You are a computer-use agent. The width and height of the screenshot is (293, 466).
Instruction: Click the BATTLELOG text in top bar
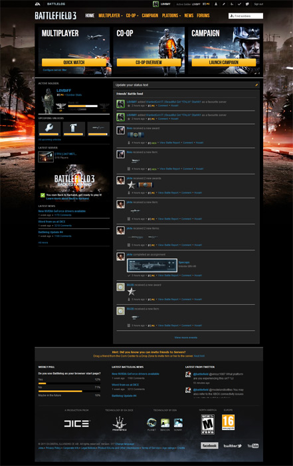pos(56,4)
